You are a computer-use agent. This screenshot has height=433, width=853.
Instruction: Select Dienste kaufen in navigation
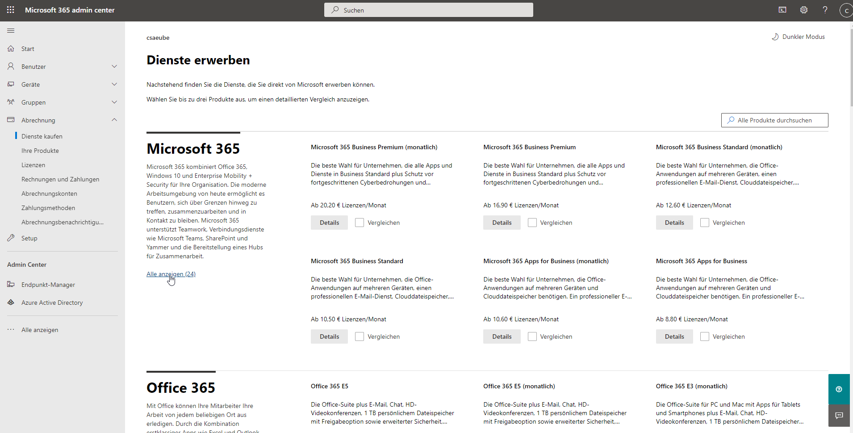coord(42,136)
